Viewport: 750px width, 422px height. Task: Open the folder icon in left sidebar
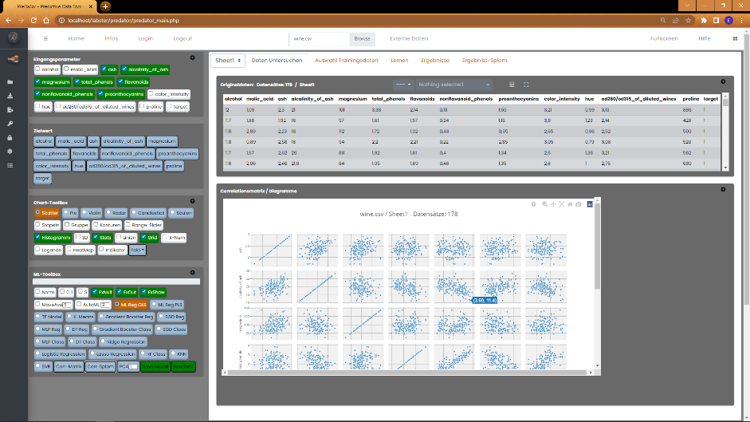[x=10, y=81]
